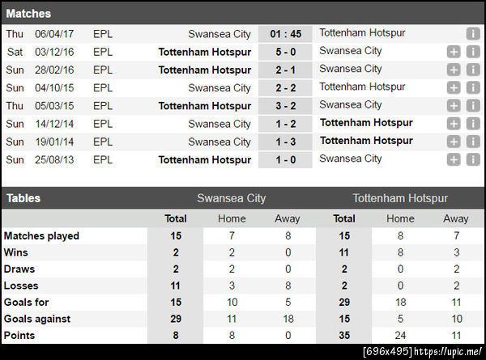The height and width of the screenshot is (360, 486).
Task: Click the 01 : 45 kickoff time
Action: (x=285, y=34)
